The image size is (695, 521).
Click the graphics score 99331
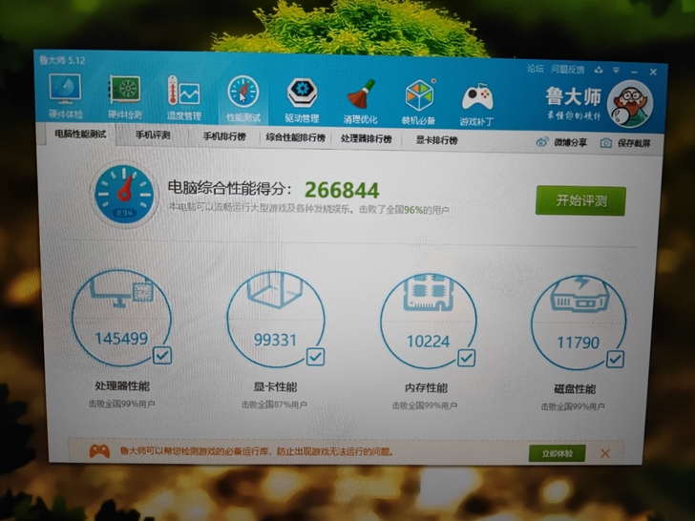(275, 340)
